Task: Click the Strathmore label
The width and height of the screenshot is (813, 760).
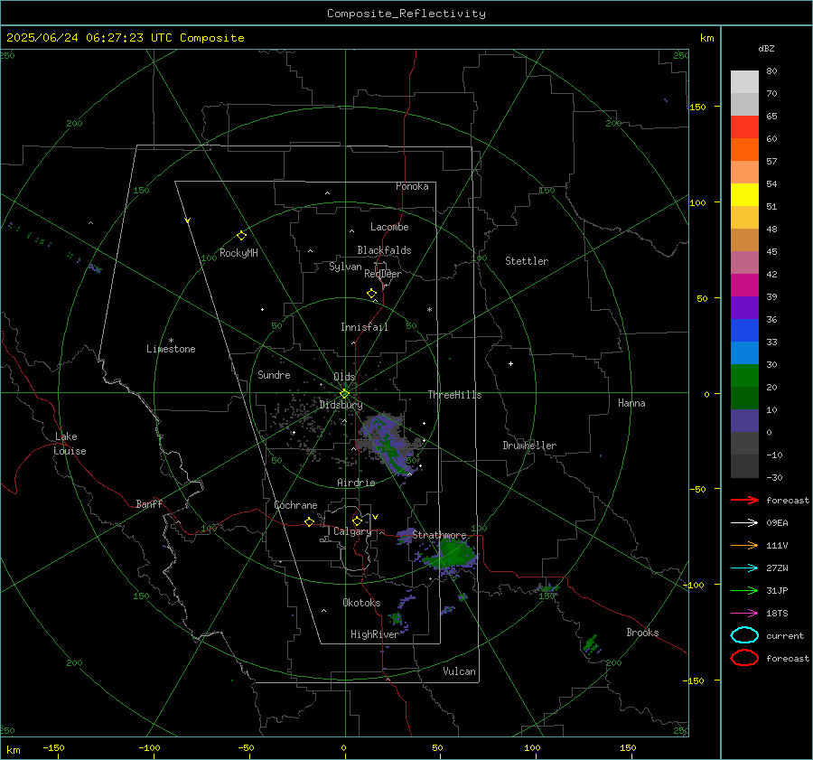Action: pos(439,535)
